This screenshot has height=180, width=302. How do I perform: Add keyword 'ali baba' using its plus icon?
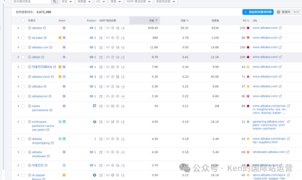point(29,38)
